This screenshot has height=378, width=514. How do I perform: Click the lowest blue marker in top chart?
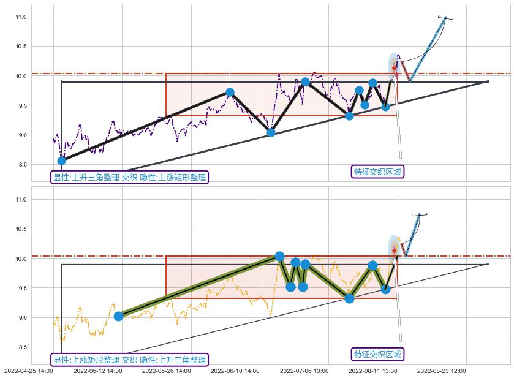coord(61,161)
